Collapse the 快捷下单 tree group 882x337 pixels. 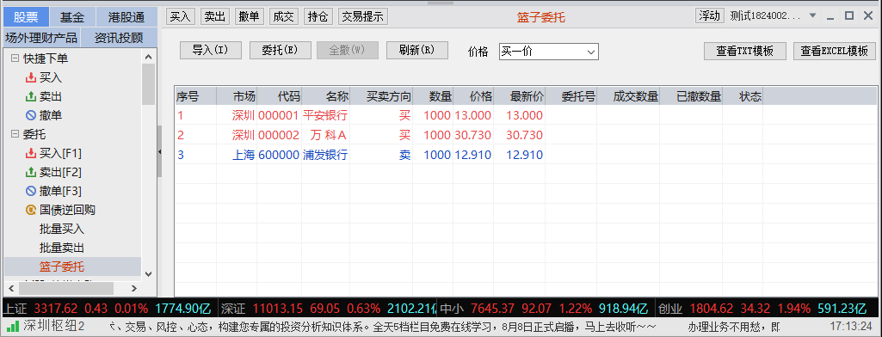click(x=15, y=58)
